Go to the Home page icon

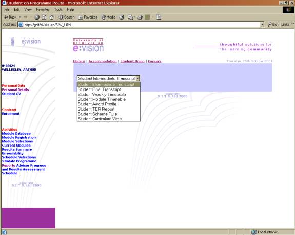[x=51, y=17]
